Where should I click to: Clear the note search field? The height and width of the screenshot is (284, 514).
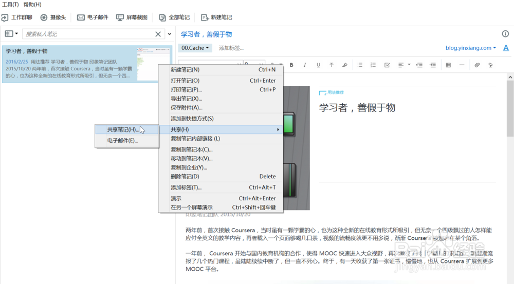tap(158, 34)
